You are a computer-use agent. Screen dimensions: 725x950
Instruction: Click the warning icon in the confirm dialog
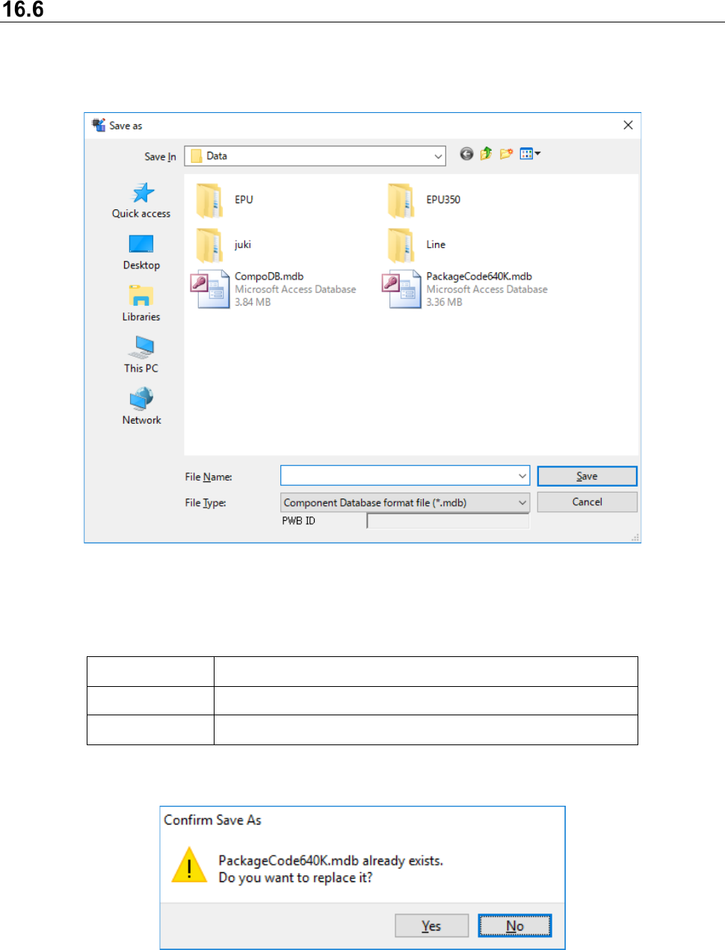190,865
